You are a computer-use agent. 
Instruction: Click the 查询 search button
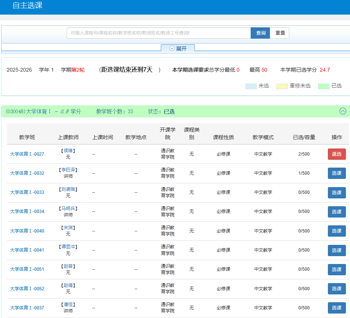point(260,33)
